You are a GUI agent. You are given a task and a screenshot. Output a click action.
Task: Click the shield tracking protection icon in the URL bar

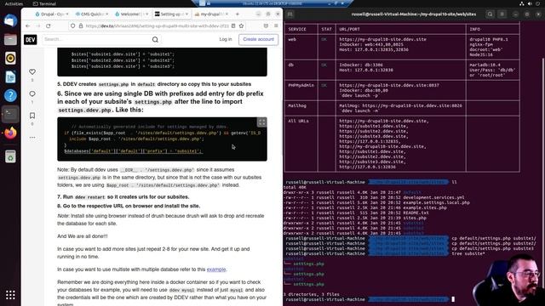point(72,26)
